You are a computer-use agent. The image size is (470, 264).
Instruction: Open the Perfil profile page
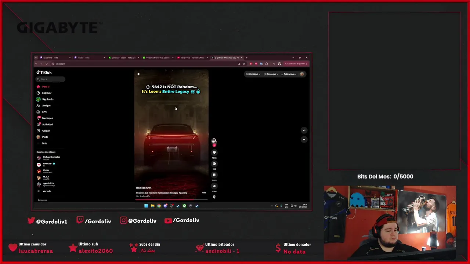[x=43, y=137]
